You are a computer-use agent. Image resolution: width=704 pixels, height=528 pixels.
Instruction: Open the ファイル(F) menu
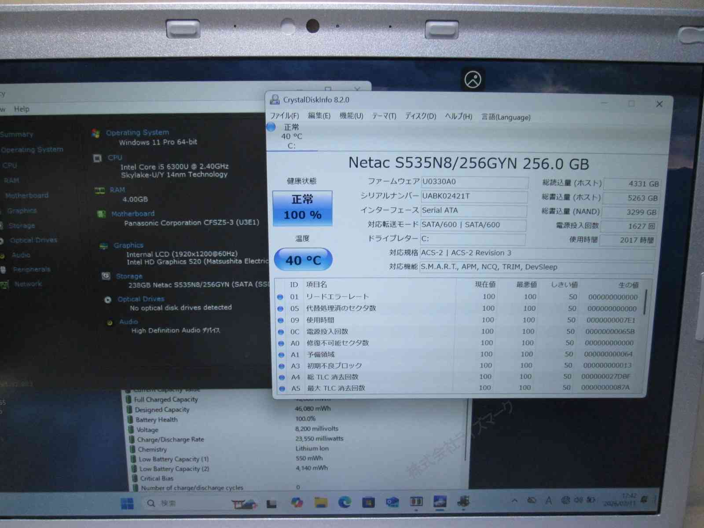coord(284,116)
